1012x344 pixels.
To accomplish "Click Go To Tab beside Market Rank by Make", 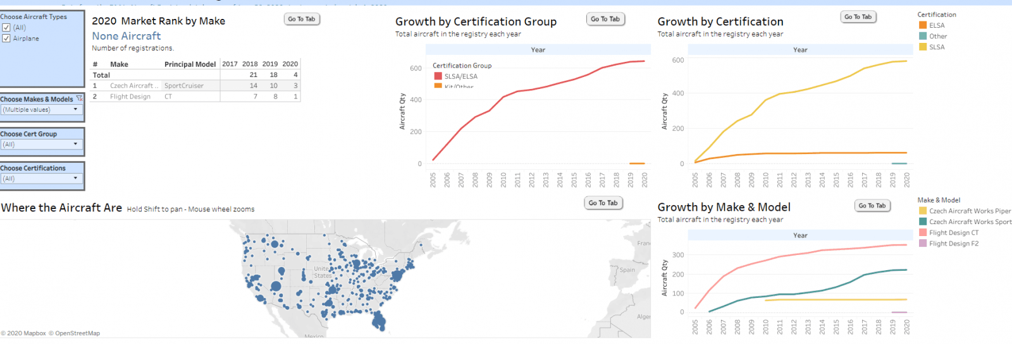I will coord(302,19).
